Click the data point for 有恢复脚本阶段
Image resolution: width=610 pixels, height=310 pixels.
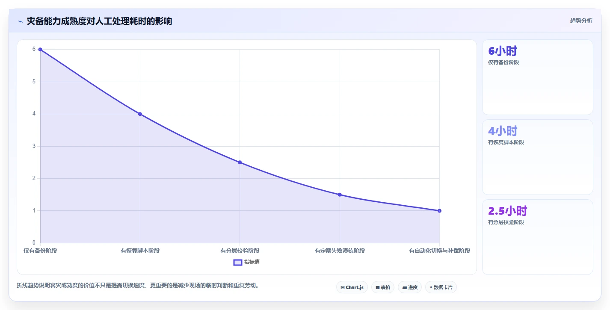[140, 114]
